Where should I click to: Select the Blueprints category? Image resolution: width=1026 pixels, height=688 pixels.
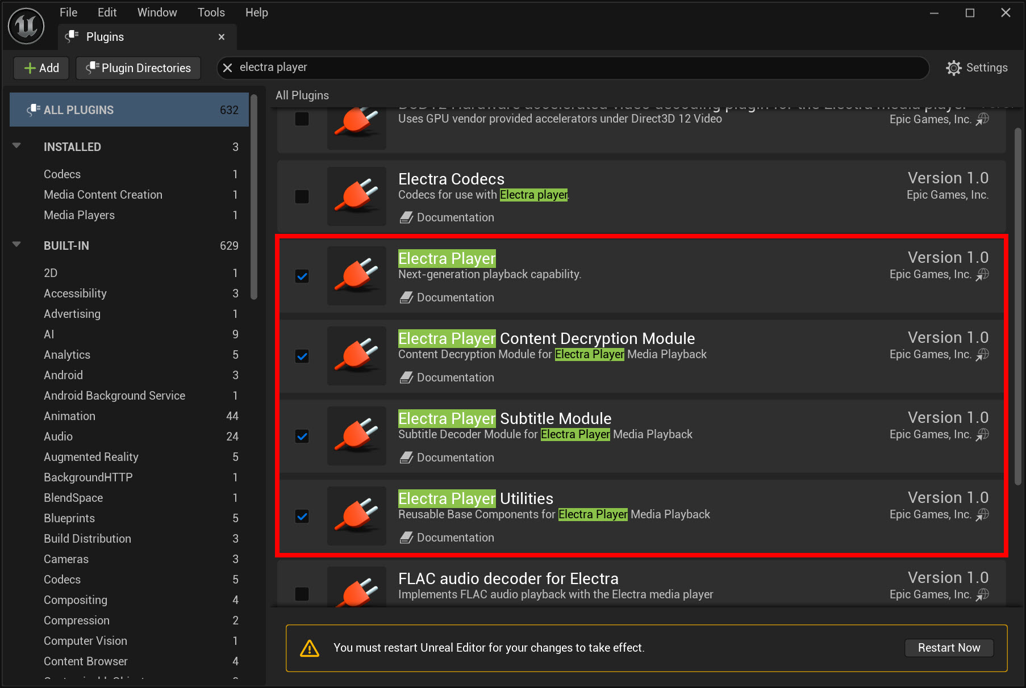[x=129, y=518]
